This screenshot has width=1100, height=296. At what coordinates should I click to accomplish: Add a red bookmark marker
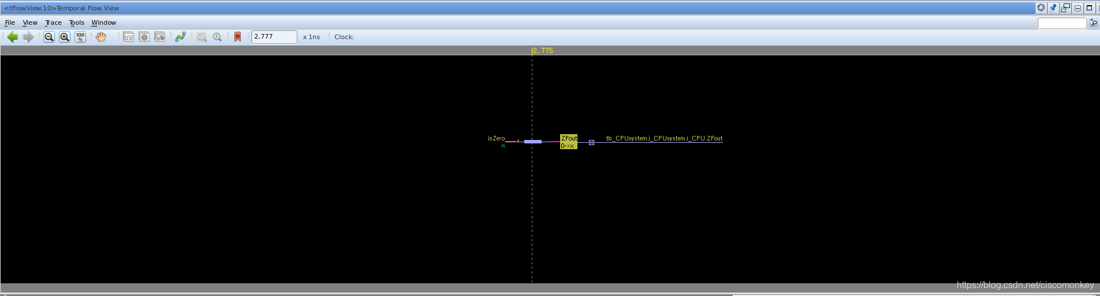click(237, 37)
